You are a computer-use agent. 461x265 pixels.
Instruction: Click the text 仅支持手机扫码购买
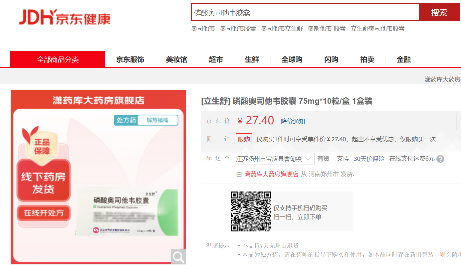301,208
